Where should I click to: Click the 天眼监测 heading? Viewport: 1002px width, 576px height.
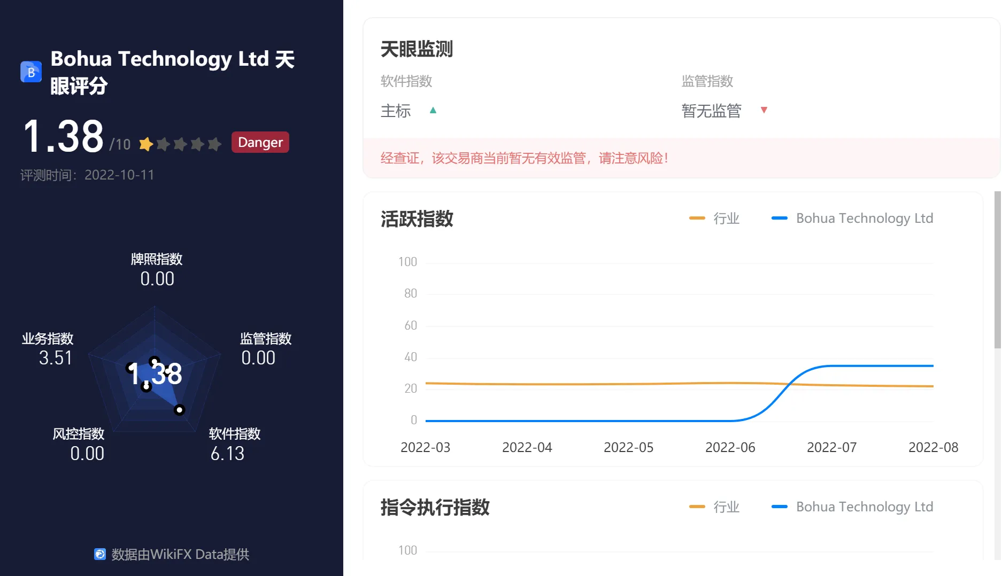pyautogui.click(x=417, y=49)
